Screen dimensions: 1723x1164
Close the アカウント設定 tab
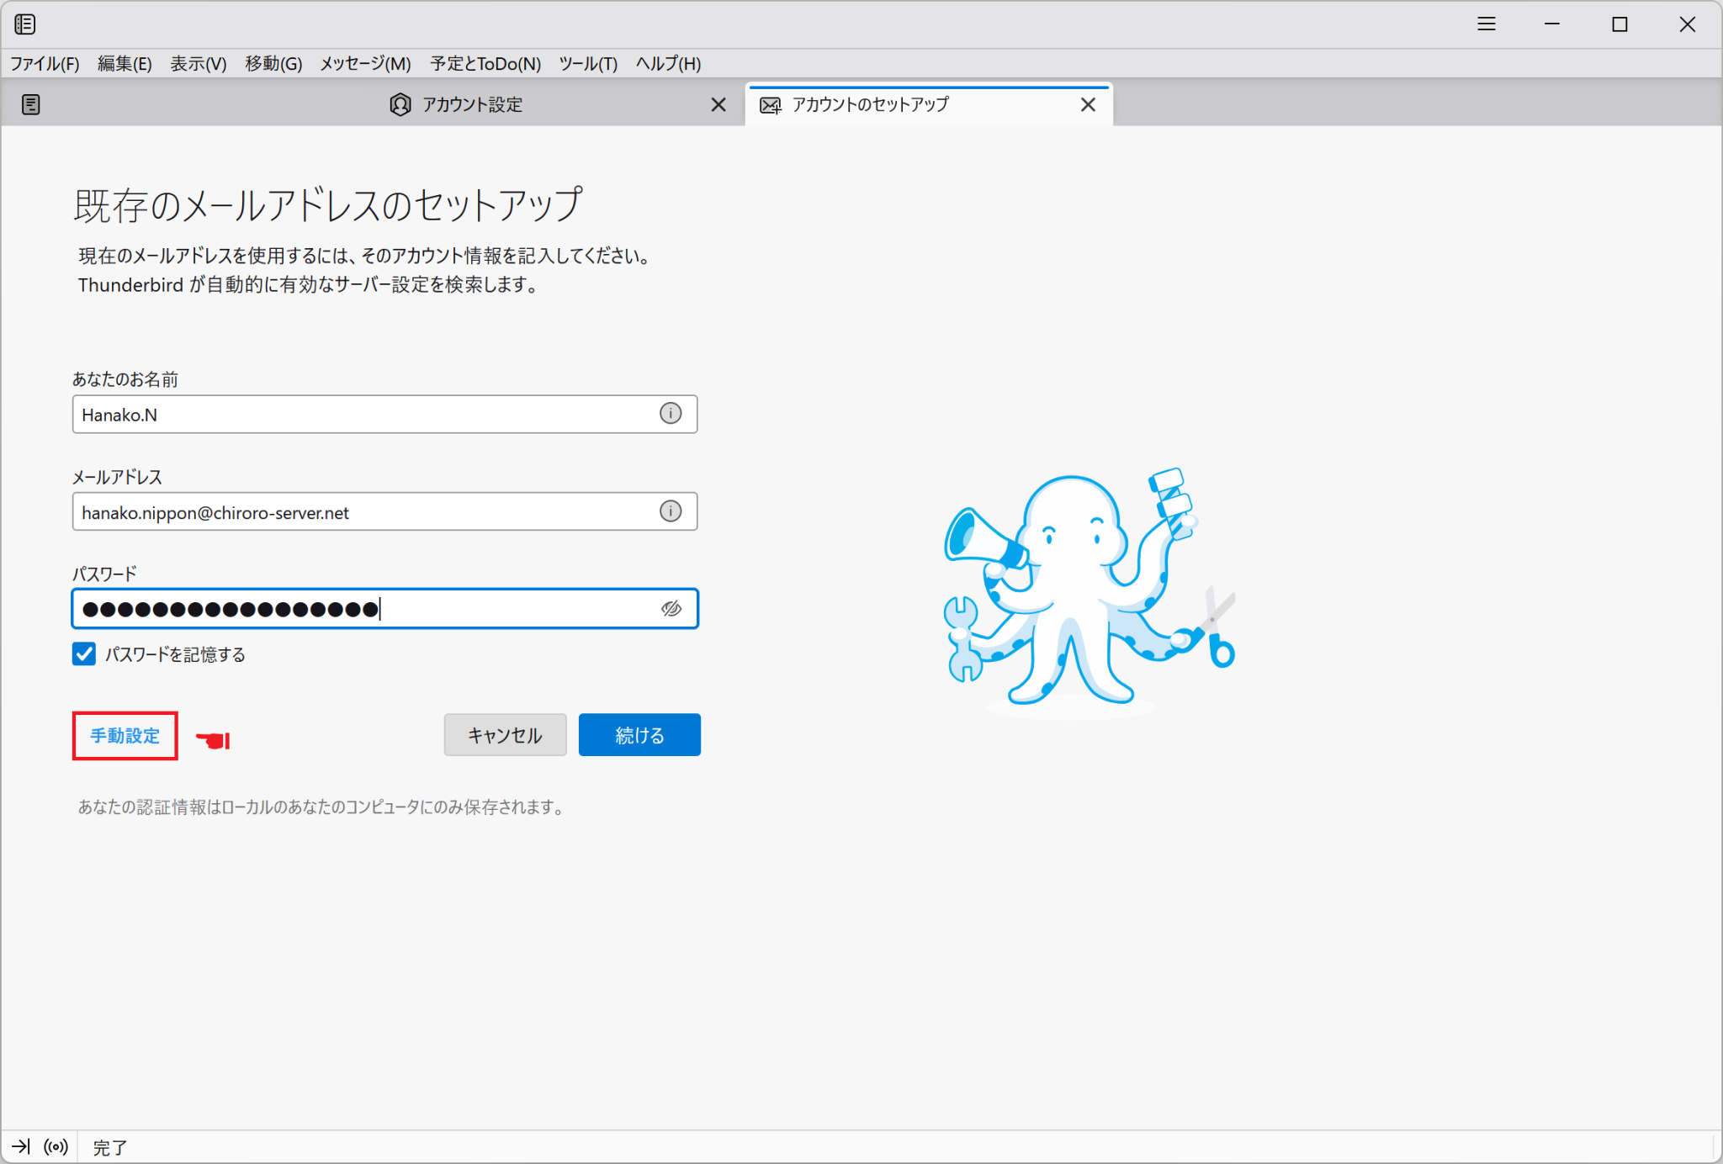click(718, 104)
